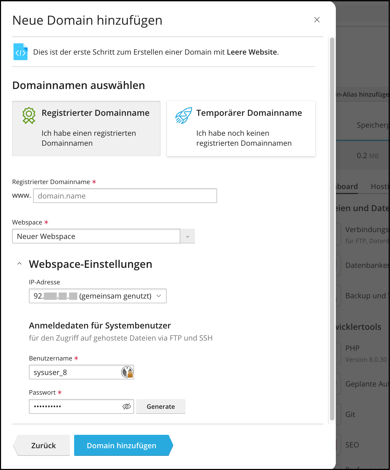390x470 pixels.
Task: Open the IP-Adresse dropdown
Action: coord(98,296)
